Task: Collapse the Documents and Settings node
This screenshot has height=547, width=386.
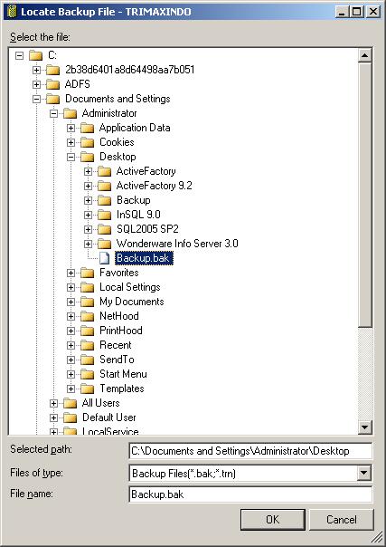Action: point(36,99)
